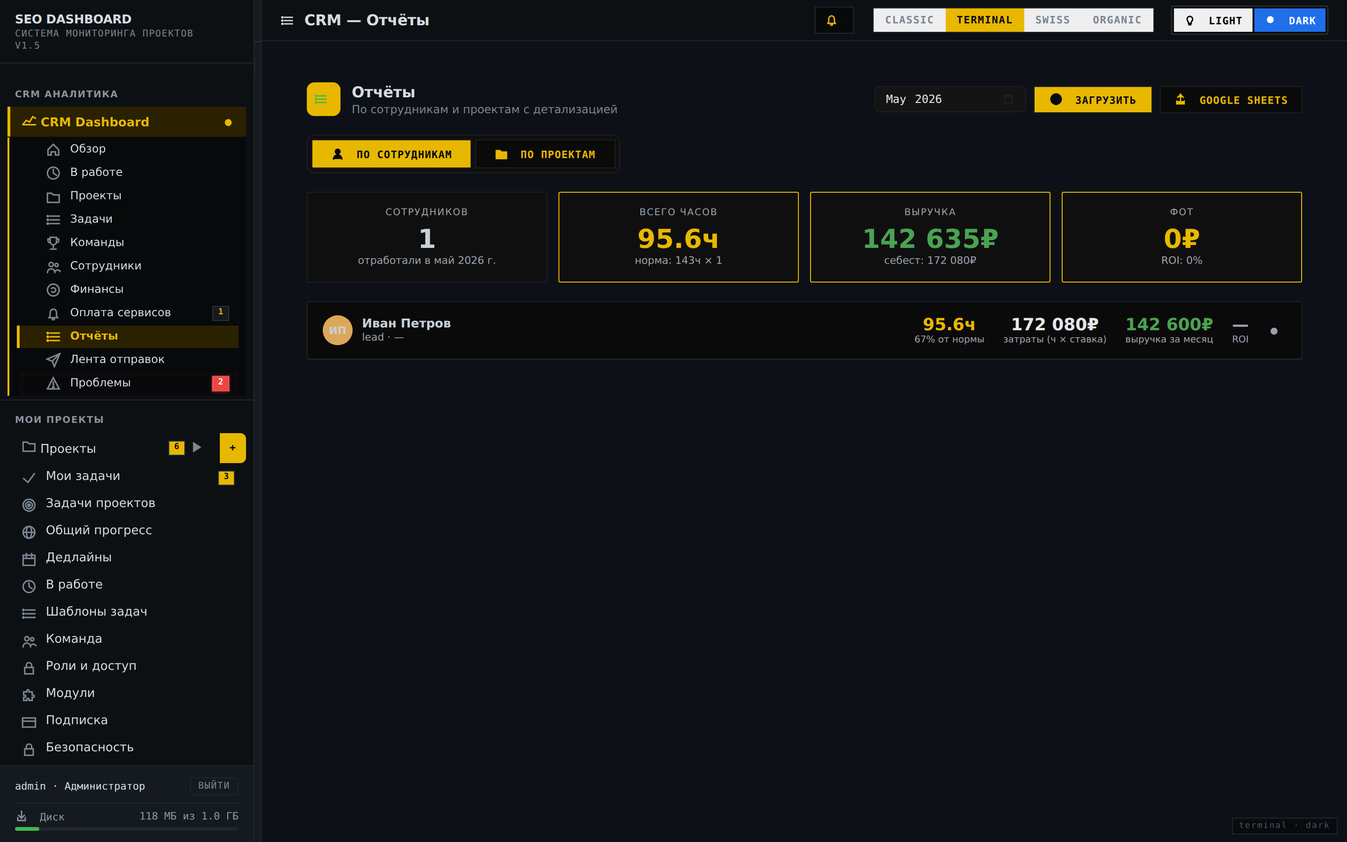Click the 142 635₽ Выручка value
Viewport: 1347px width, 842px height.
tap(930, 239)
